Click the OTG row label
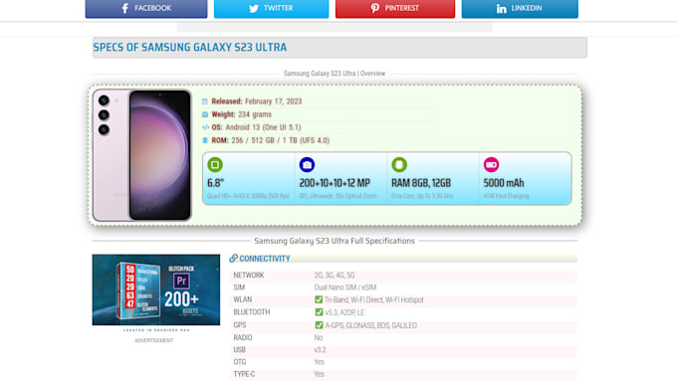 (x=240, y=362)
